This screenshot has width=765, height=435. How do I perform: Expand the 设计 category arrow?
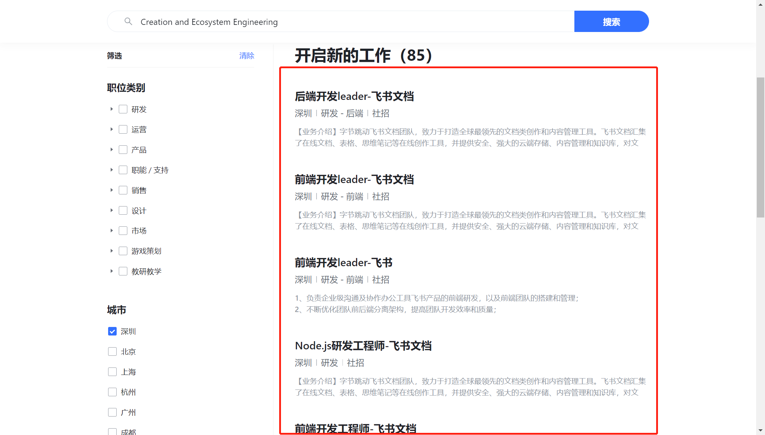[111, 210]
